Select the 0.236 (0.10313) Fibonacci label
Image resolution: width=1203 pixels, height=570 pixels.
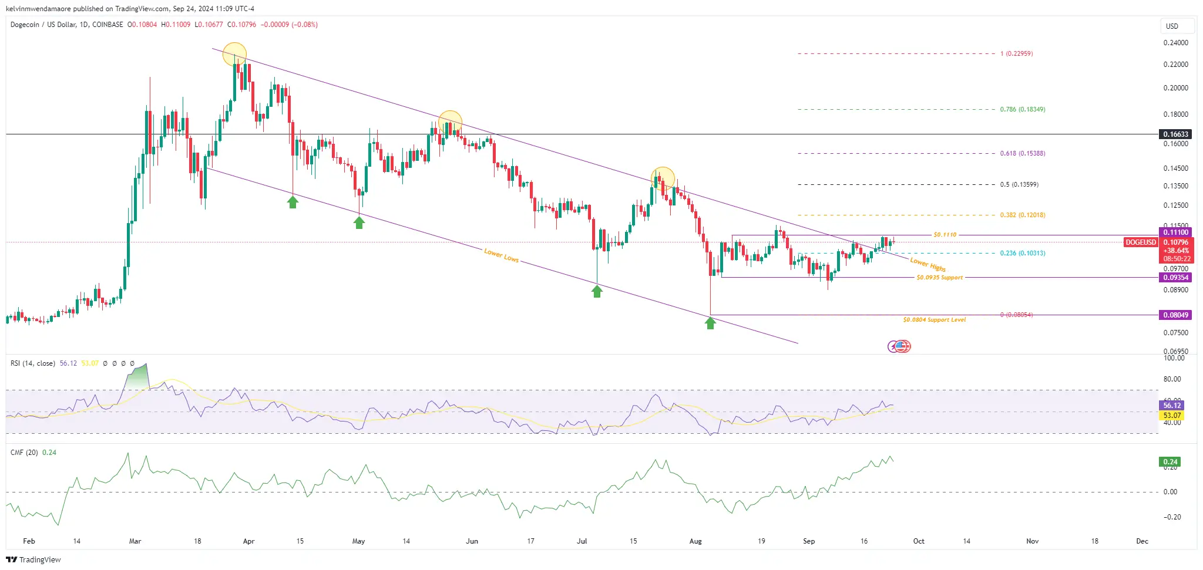(1023, 253)
